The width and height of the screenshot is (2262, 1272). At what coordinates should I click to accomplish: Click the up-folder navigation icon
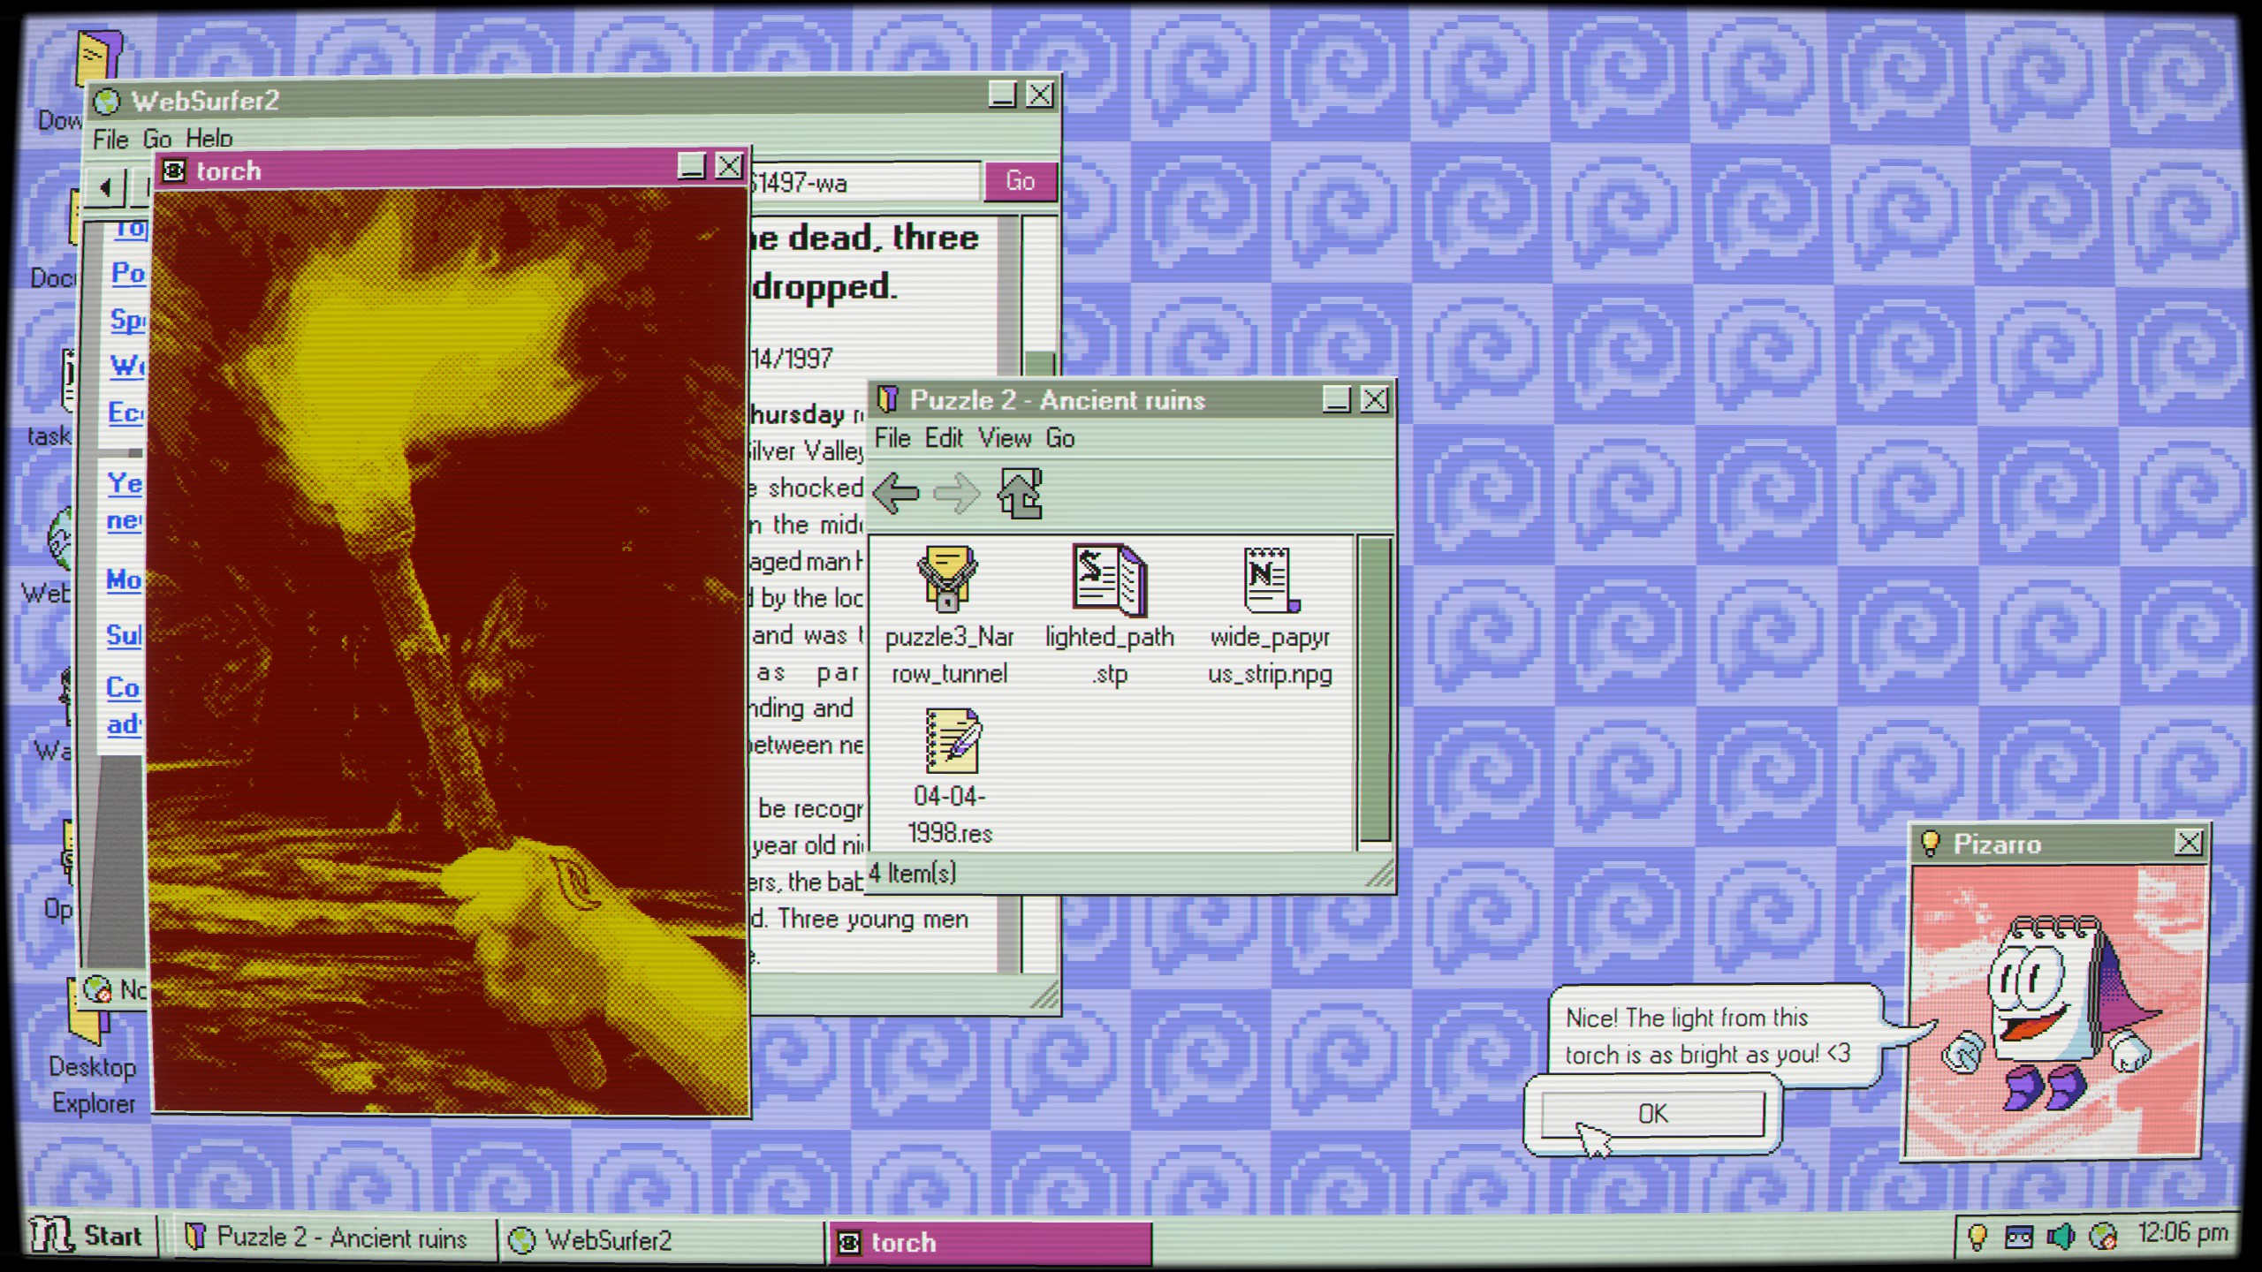pos(1021,492)
